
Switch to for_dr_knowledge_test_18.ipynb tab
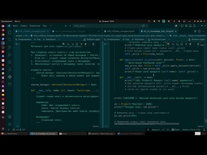[x=70, y=31]
